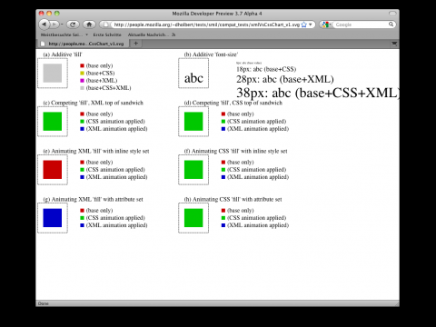Zoom the window with green button
The width and height of the screenshot is (436, 327).
click(56, 14)
